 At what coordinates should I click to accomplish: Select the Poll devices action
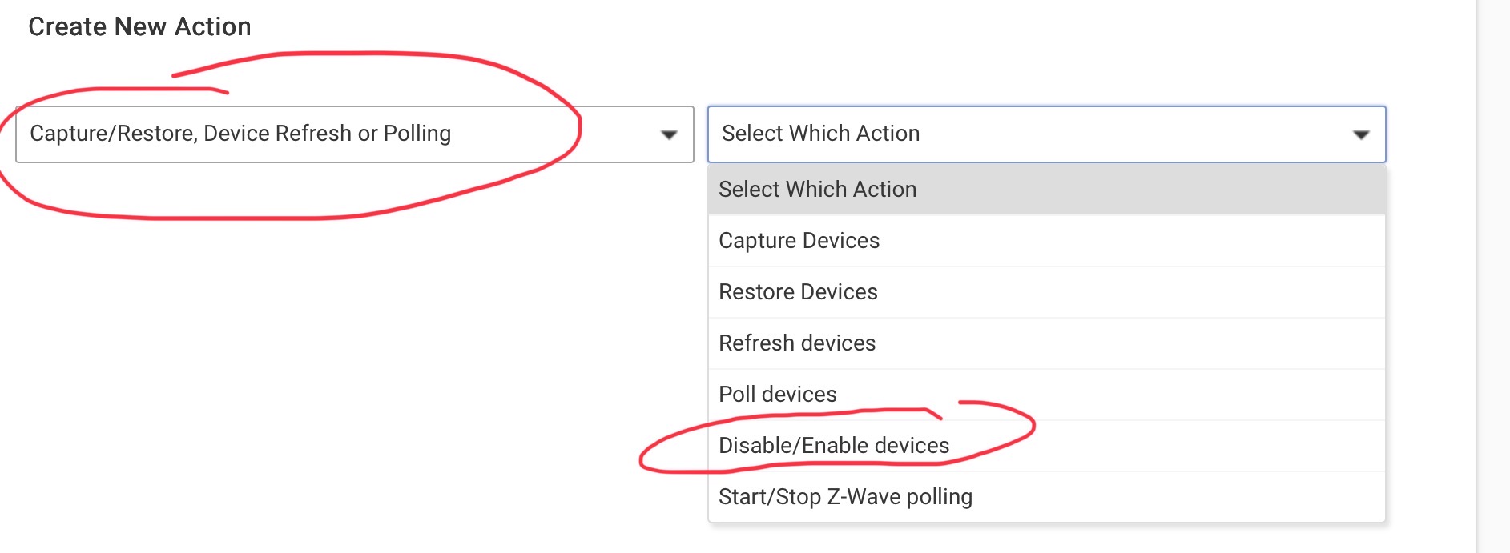tap(1046, 395)
